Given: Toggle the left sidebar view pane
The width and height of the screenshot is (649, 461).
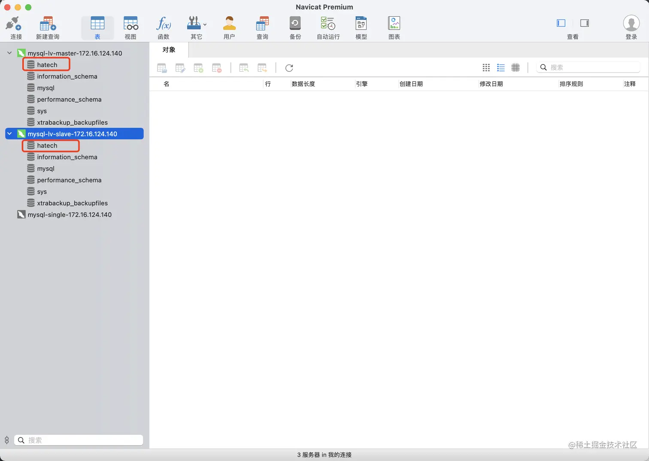Looking at the screenshot, I should tap(561, 23).
